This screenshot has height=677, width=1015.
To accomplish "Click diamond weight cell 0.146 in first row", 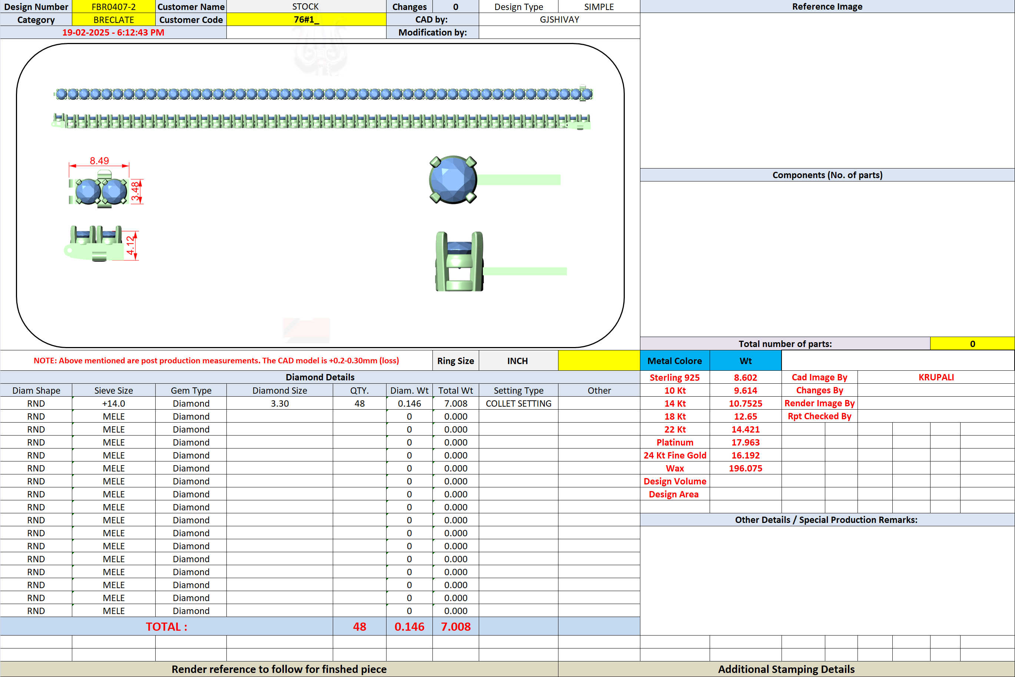I will 409,403.
